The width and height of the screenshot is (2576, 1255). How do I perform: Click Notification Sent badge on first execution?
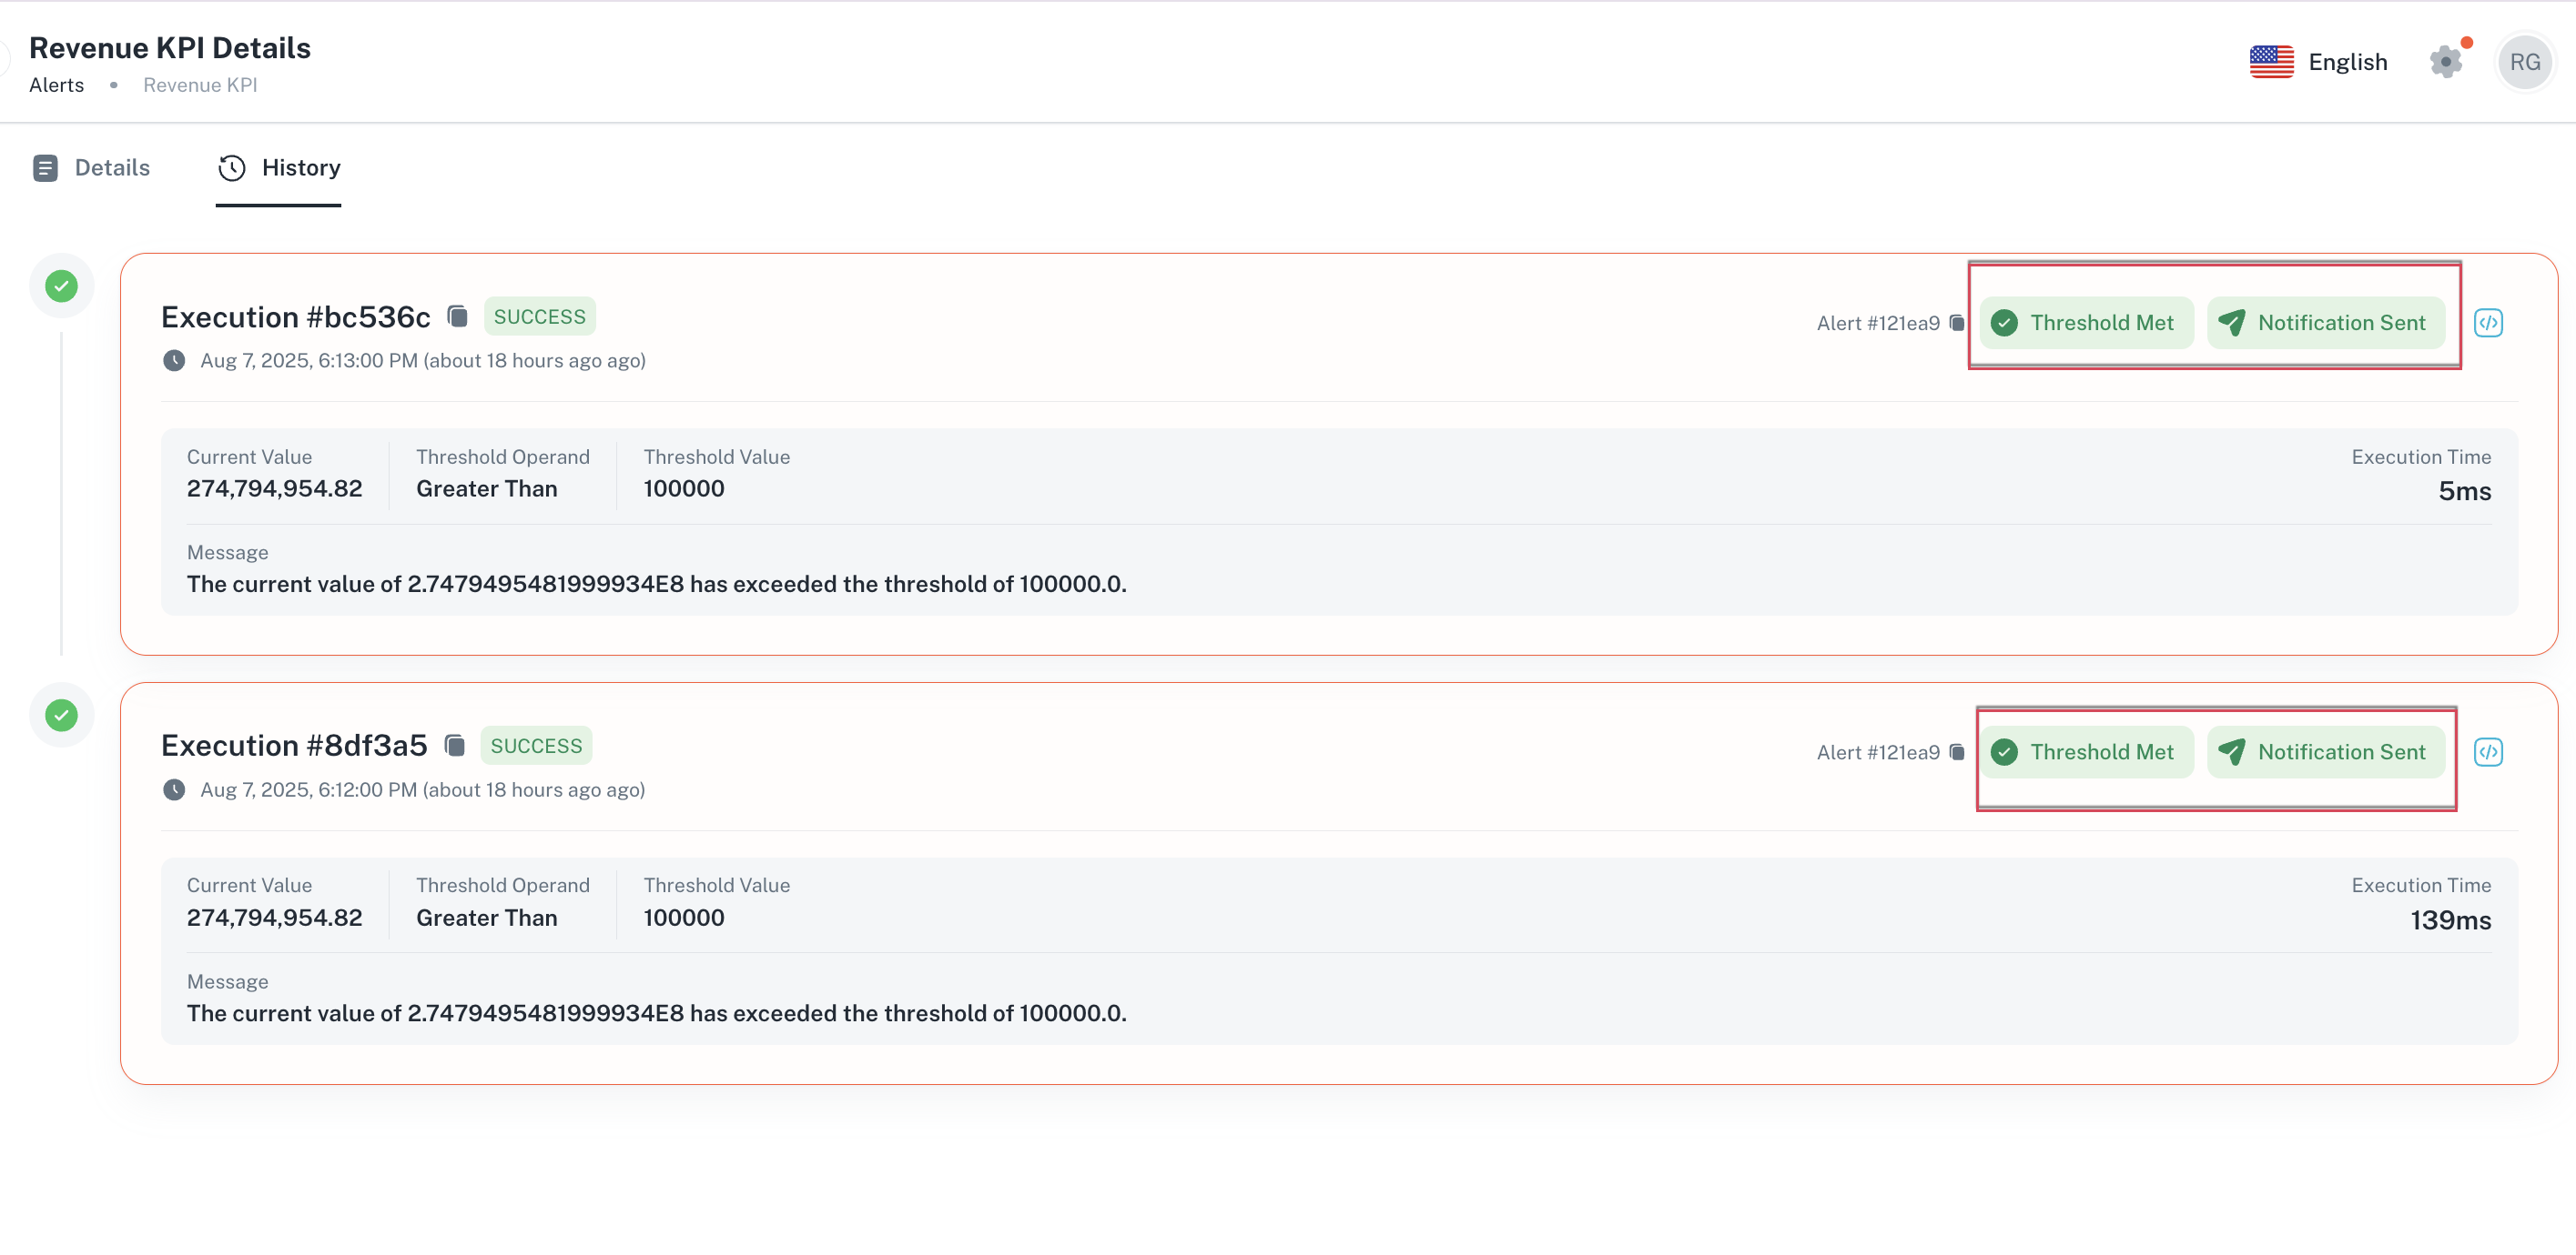tap(2325, 323)
